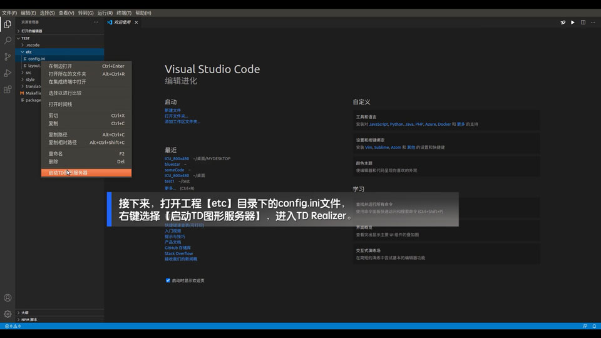This screenshot has height=338, width=601.
Task: Expand the NPM 脚本 section
Action: coord(29,319)
